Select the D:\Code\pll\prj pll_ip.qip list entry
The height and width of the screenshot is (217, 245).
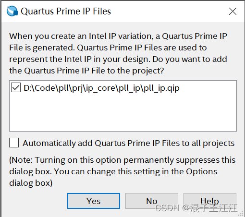(x=101, y=88)
